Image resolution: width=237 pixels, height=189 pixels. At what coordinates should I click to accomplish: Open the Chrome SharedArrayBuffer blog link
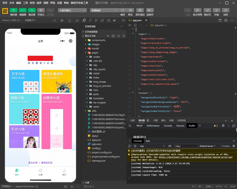click(195, 157)
